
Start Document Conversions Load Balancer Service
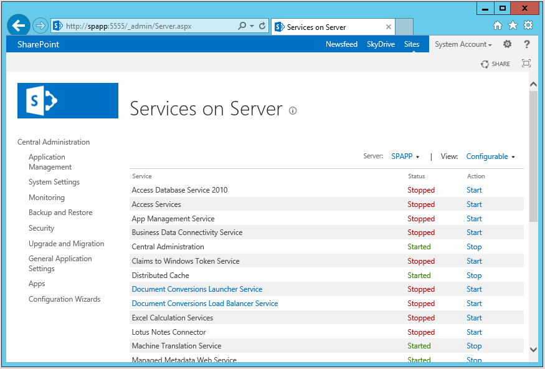[x=474, y=304]
